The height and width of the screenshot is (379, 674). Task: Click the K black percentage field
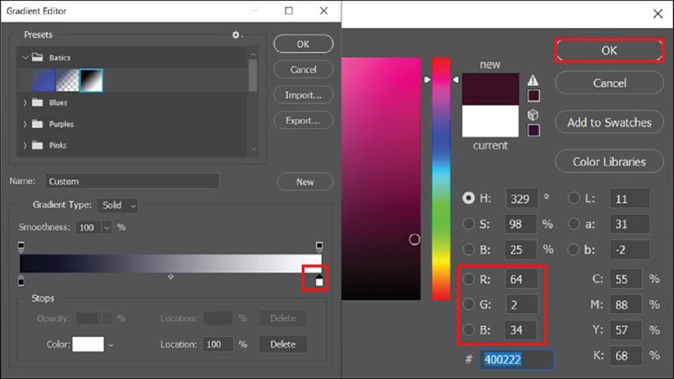[626, 355]
